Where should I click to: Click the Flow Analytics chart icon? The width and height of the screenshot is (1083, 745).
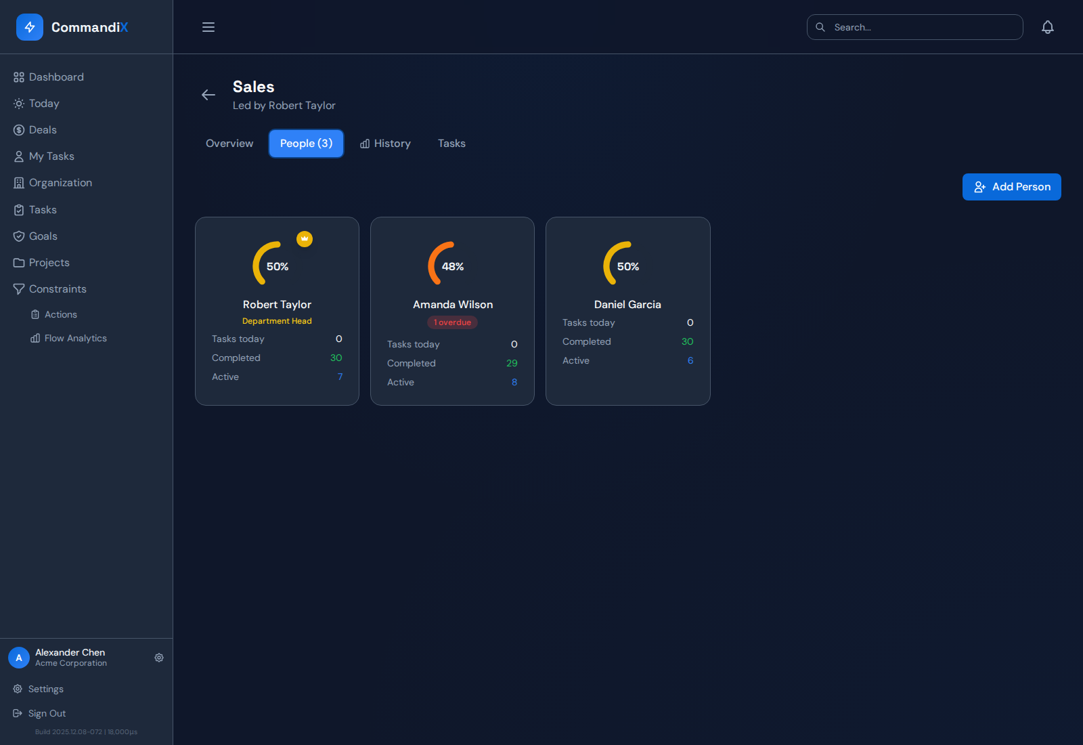tap(35, 338)
